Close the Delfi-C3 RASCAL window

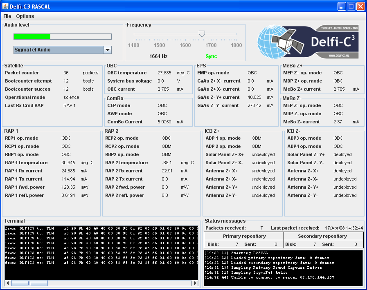(x=360, y=6)
